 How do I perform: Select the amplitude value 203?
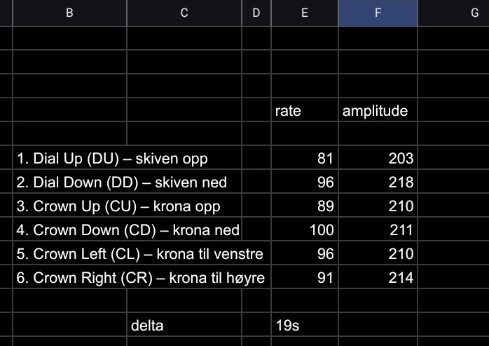378,159
